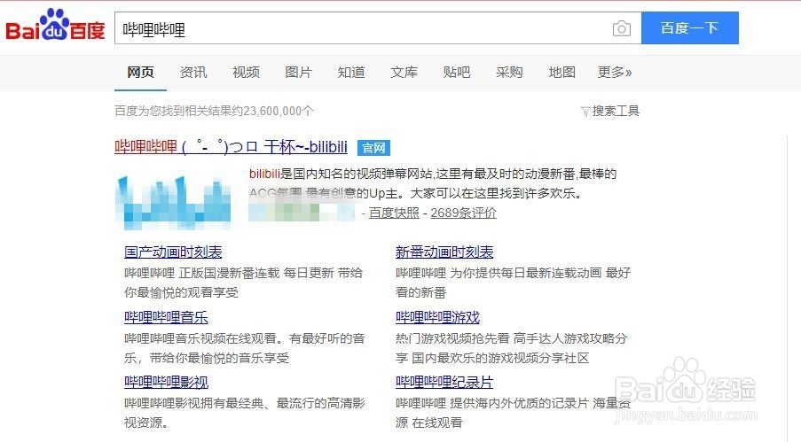This screenshot has width=801, height=442.
Task: Switch to the 资讯 tab
Action: point(193,72)
